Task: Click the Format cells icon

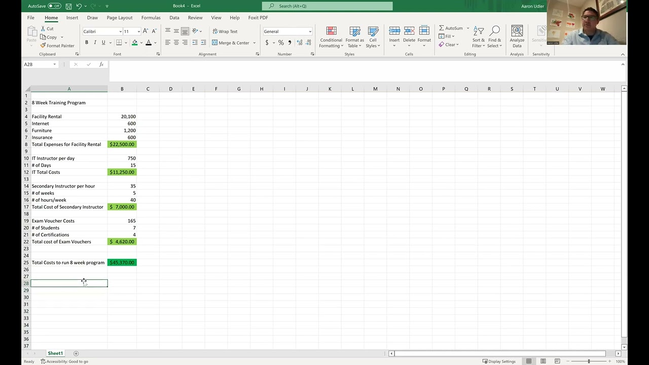Action: [x=424, y=31]
